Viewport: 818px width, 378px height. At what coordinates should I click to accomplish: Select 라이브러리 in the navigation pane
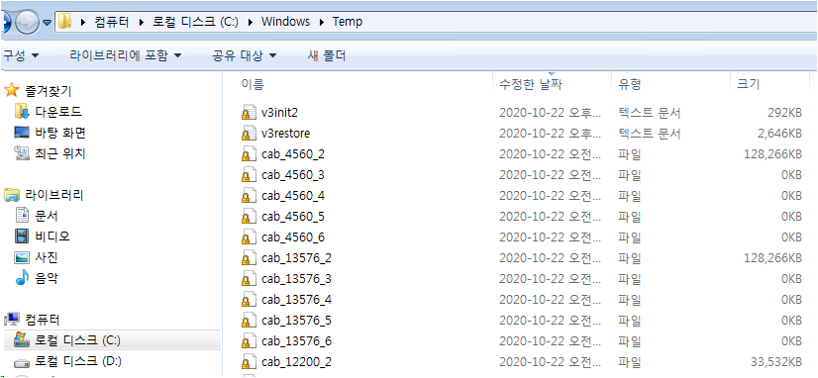pos(54,195)
